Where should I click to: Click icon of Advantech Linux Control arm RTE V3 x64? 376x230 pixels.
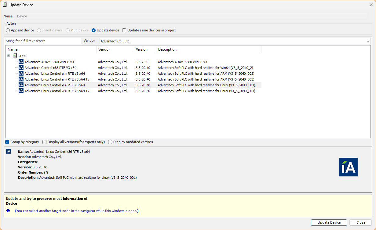tap(21, 74)
